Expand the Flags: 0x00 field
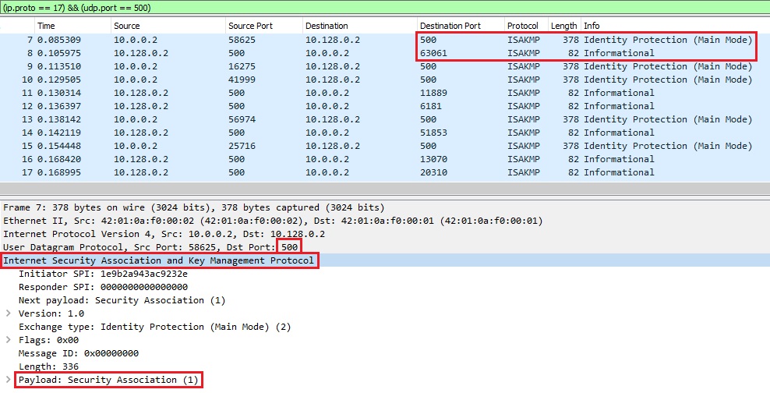770x393 pixels. click(x=8, y=339)
